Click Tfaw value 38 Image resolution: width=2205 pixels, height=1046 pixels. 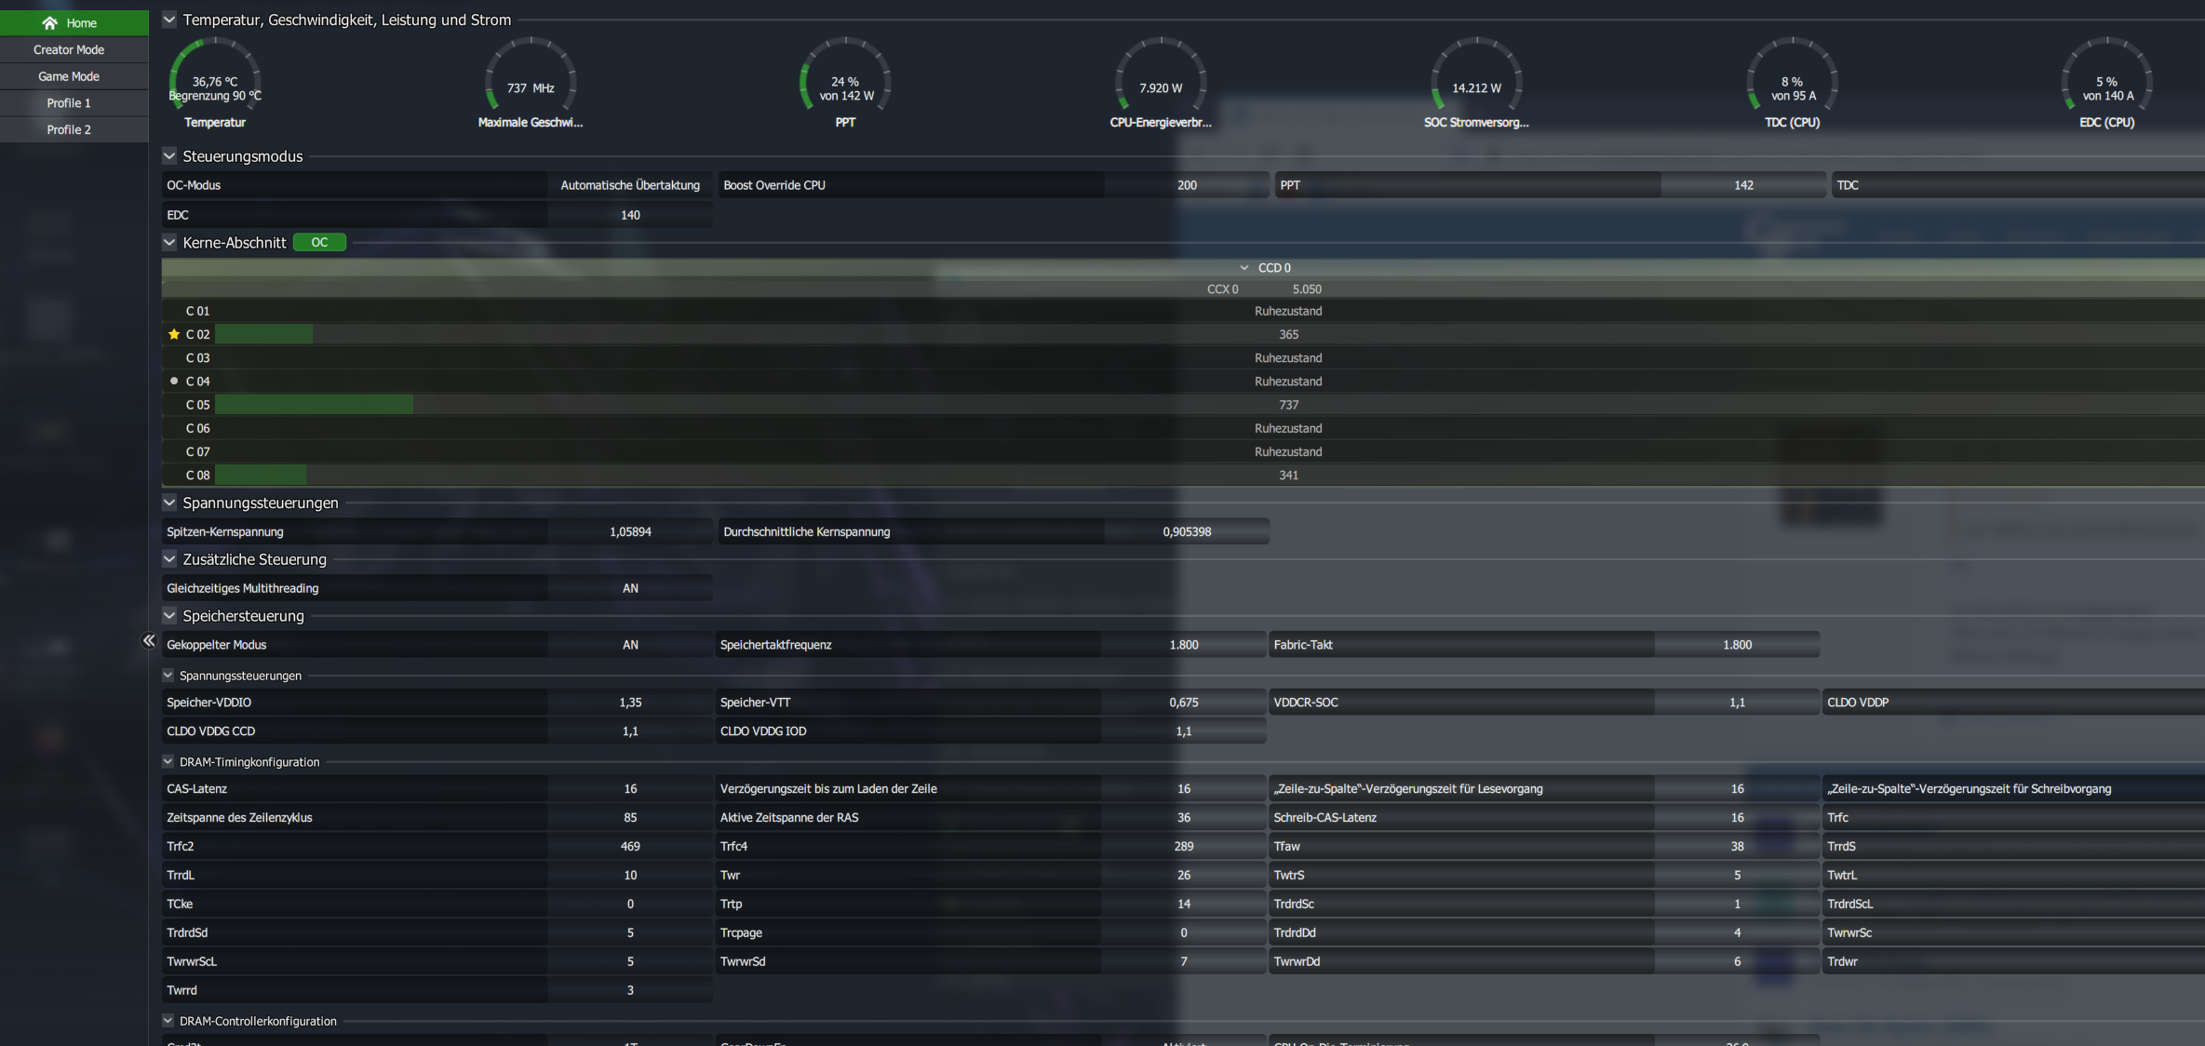point(1737,847)
